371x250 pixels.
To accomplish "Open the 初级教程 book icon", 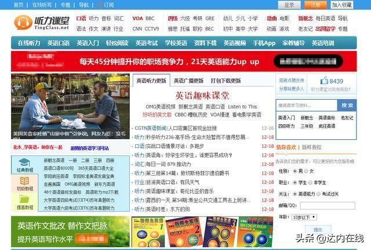I will [24, 181].
